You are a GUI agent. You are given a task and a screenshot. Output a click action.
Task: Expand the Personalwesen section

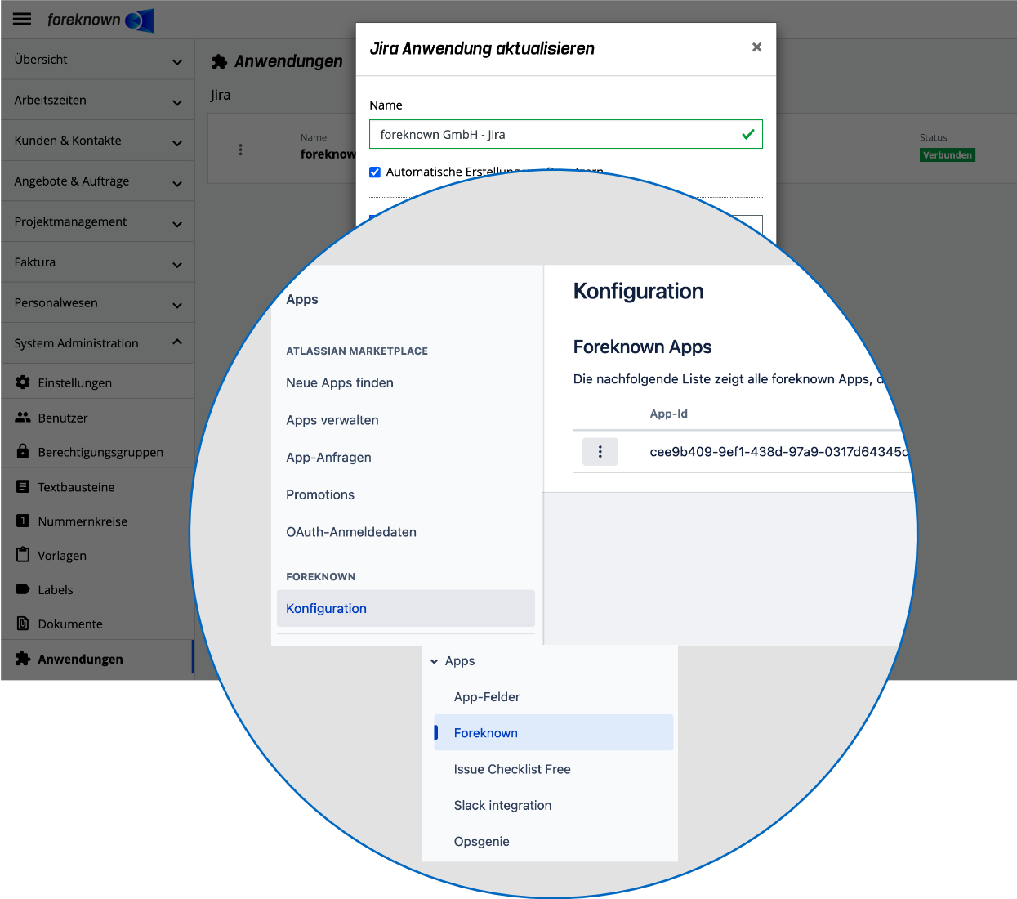tap(98, 303)
